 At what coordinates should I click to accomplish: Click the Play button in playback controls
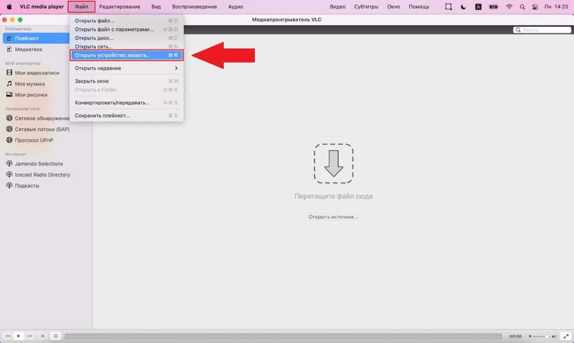pos(18,336)
